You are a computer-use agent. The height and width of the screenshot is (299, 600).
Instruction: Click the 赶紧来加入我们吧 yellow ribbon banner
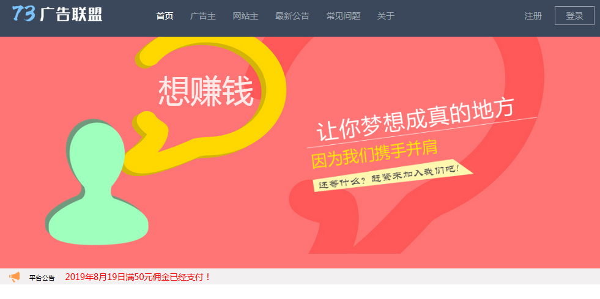tap(393, 175)
